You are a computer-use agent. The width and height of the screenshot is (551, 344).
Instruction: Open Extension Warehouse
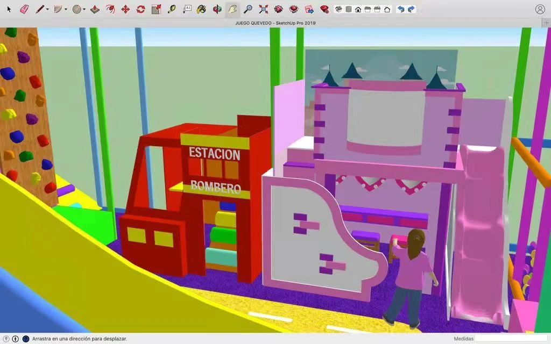(294, 9)
